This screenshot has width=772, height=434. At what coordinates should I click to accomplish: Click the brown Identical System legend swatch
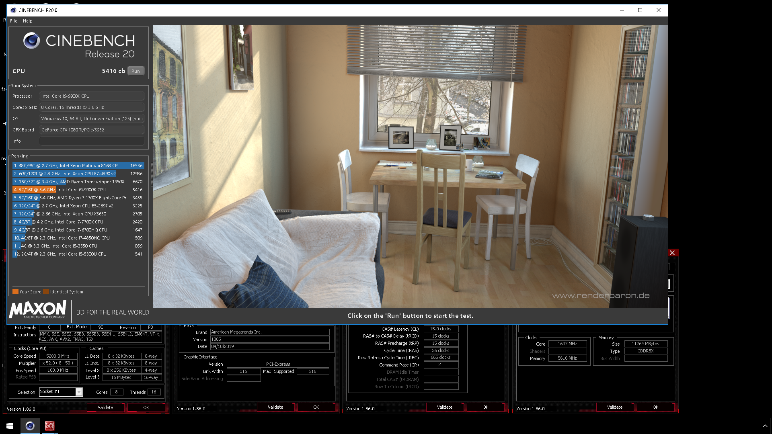(x=46, y=292)
